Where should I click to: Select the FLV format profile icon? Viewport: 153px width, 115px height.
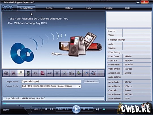click(x=42, y=73)
